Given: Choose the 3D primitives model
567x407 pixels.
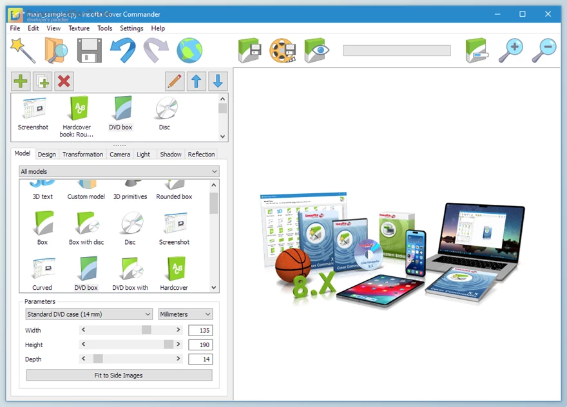Looking at the screenshot, I should point(130,191).
